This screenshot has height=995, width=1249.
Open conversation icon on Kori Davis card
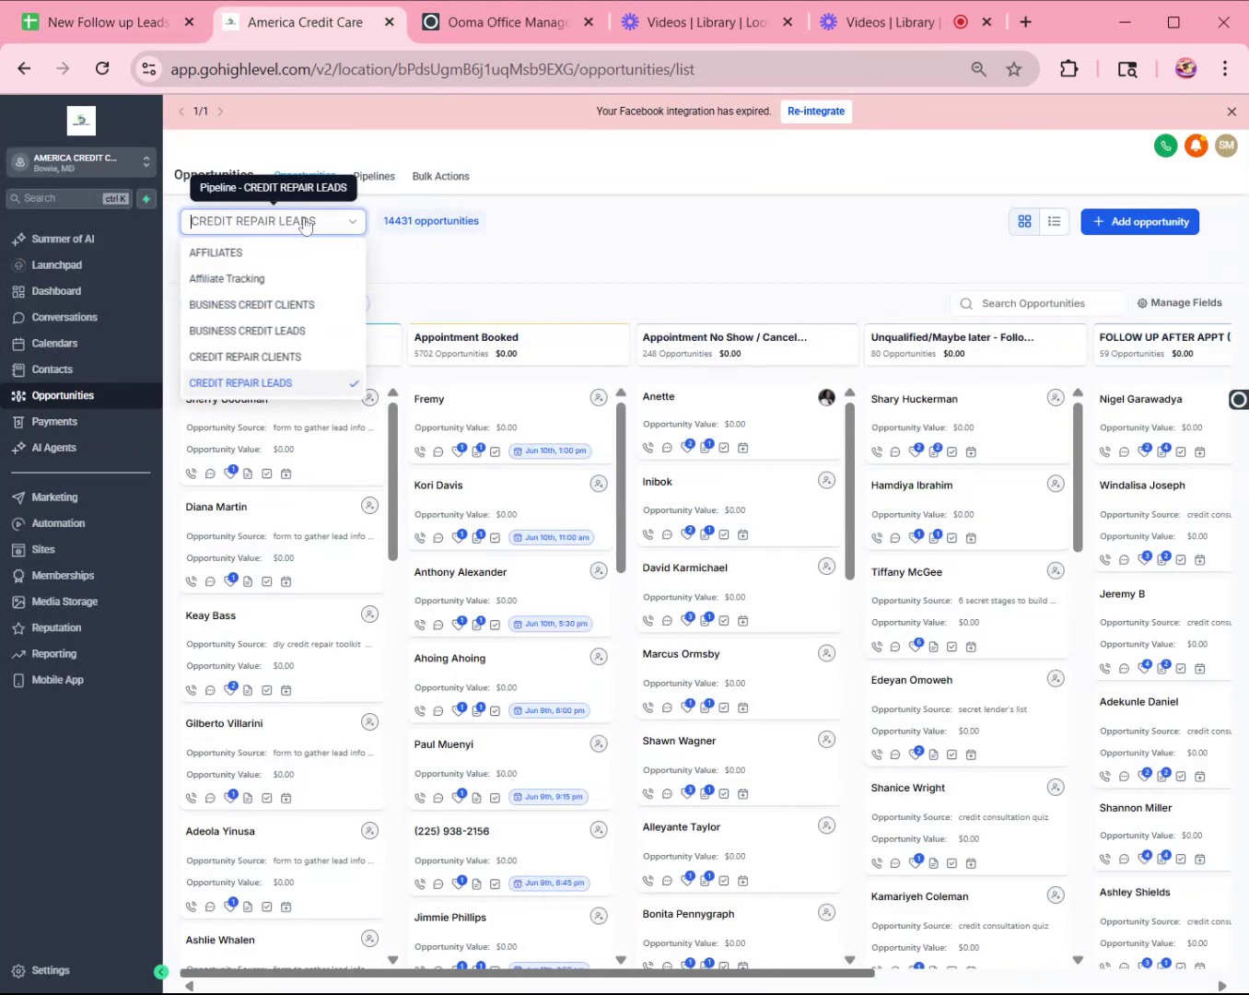[438, 538]
